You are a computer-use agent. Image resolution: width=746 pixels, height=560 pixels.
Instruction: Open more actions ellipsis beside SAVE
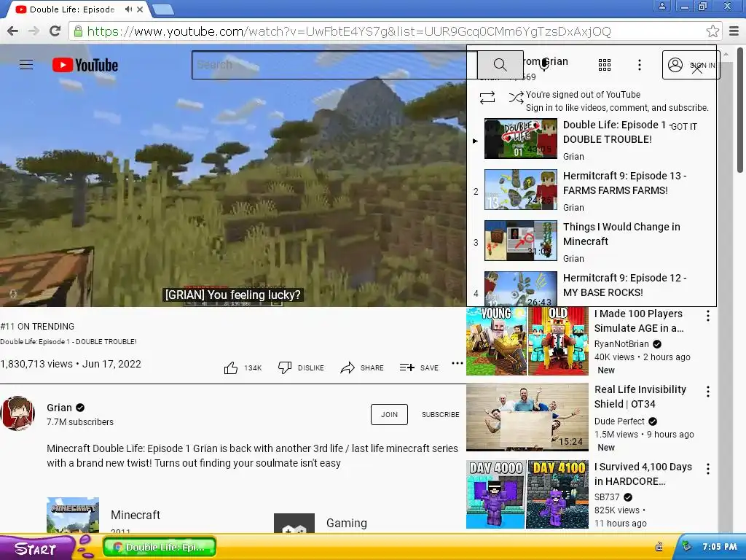pos(458,363)
